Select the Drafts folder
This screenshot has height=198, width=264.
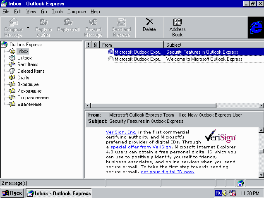(23, 78)
